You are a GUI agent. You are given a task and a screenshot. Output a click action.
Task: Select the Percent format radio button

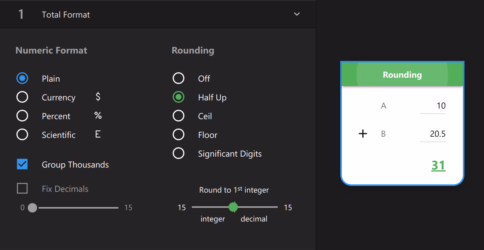22,116
